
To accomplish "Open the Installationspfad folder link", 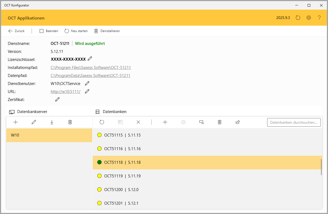I will click(91, 68).
